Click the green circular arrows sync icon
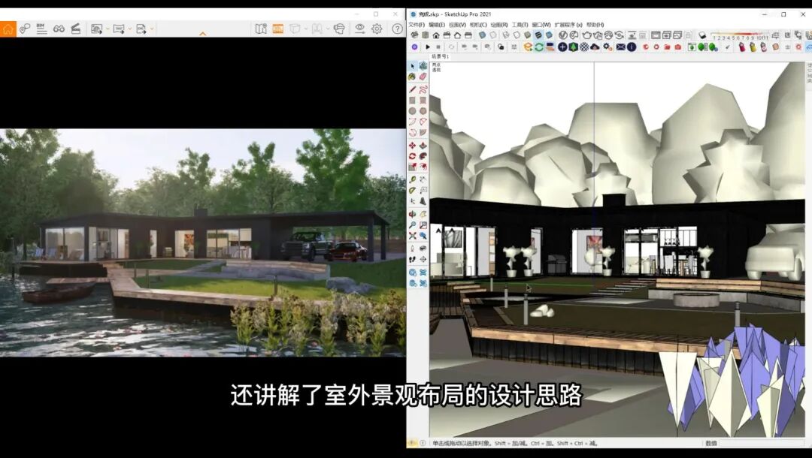This screenshot has height=458, width=812. point(538,47)
